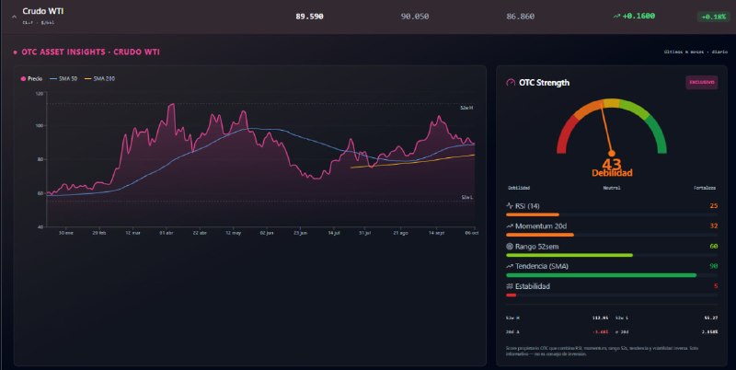Click the green segment of the gauge
Screen dimensions: 736x370
point(658,135)
